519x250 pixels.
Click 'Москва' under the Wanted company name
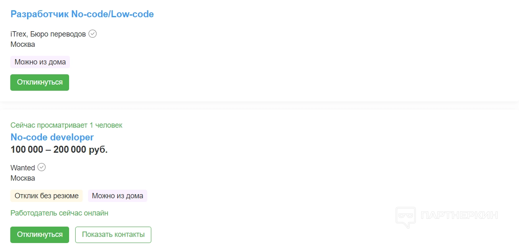coord(23,178)
